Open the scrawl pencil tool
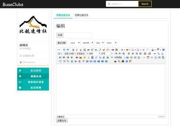The image size is (180, 126). coord(88,57)
